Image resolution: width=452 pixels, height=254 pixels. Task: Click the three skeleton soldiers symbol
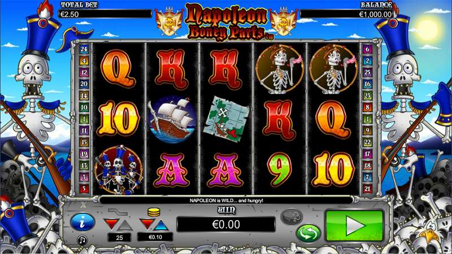click(x=119, y=170)
